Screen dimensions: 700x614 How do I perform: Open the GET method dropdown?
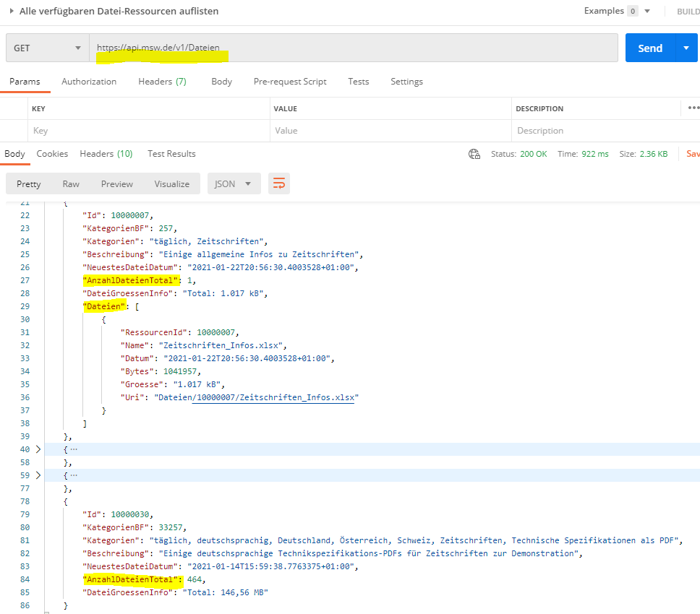click(x=47, y=48)
